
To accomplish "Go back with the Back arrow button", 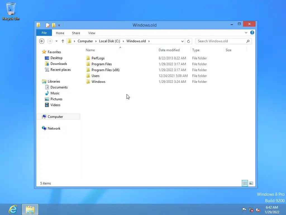I will click(42, 41).
